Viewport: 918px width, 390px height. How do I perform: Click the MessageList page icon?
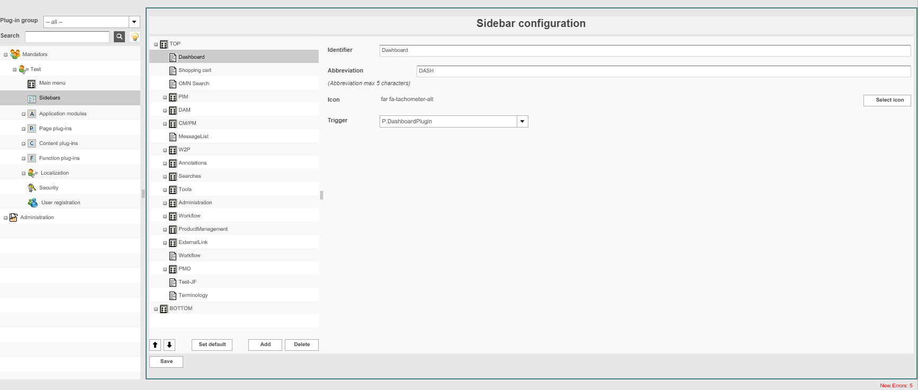(x=173, y=137)
